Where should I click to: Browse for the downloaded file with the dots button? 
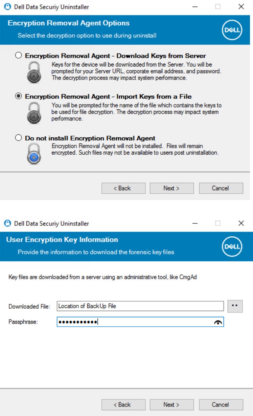235,306
